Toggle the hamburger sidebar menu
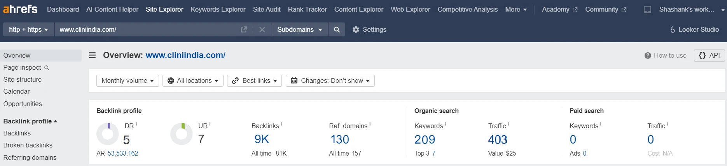 (92, 55)
